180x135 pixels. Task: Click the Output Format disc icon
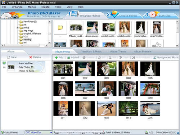pos(3,132)
